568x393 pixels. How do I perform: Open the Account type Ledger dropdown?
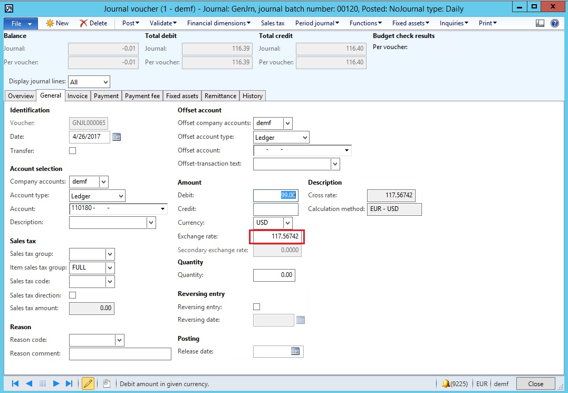pyautogui.click(x=121, y=196)
